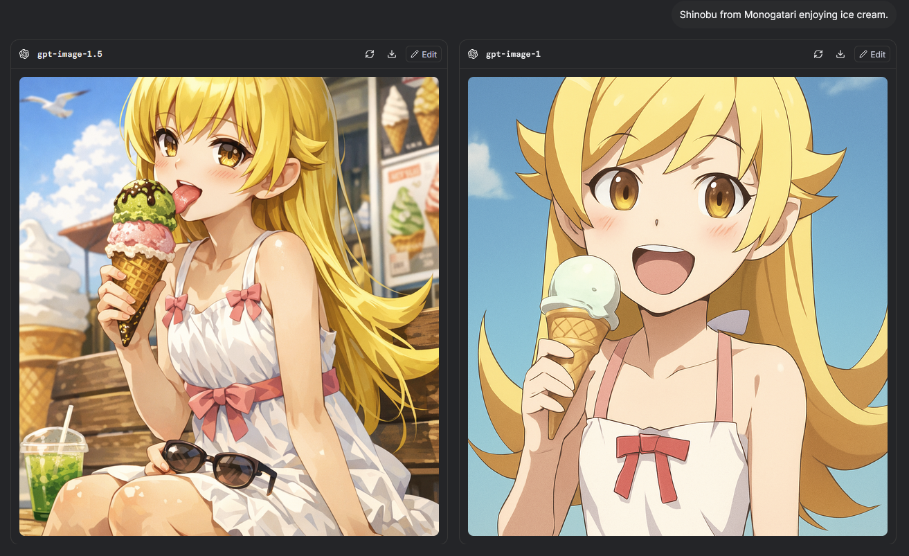This screenshot has height=556, width=909.
Task: Download the gpt-image-1 image
Action: 840,54
